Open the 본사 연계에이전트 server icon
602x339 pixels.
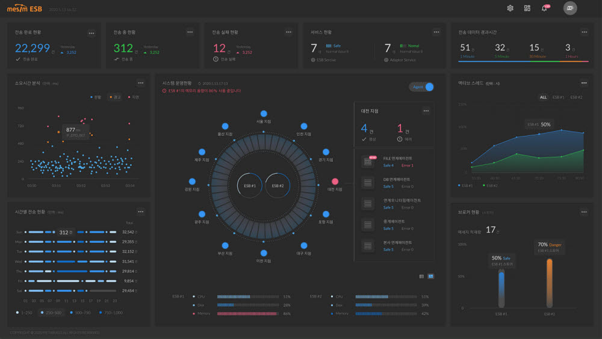(368, 246)
